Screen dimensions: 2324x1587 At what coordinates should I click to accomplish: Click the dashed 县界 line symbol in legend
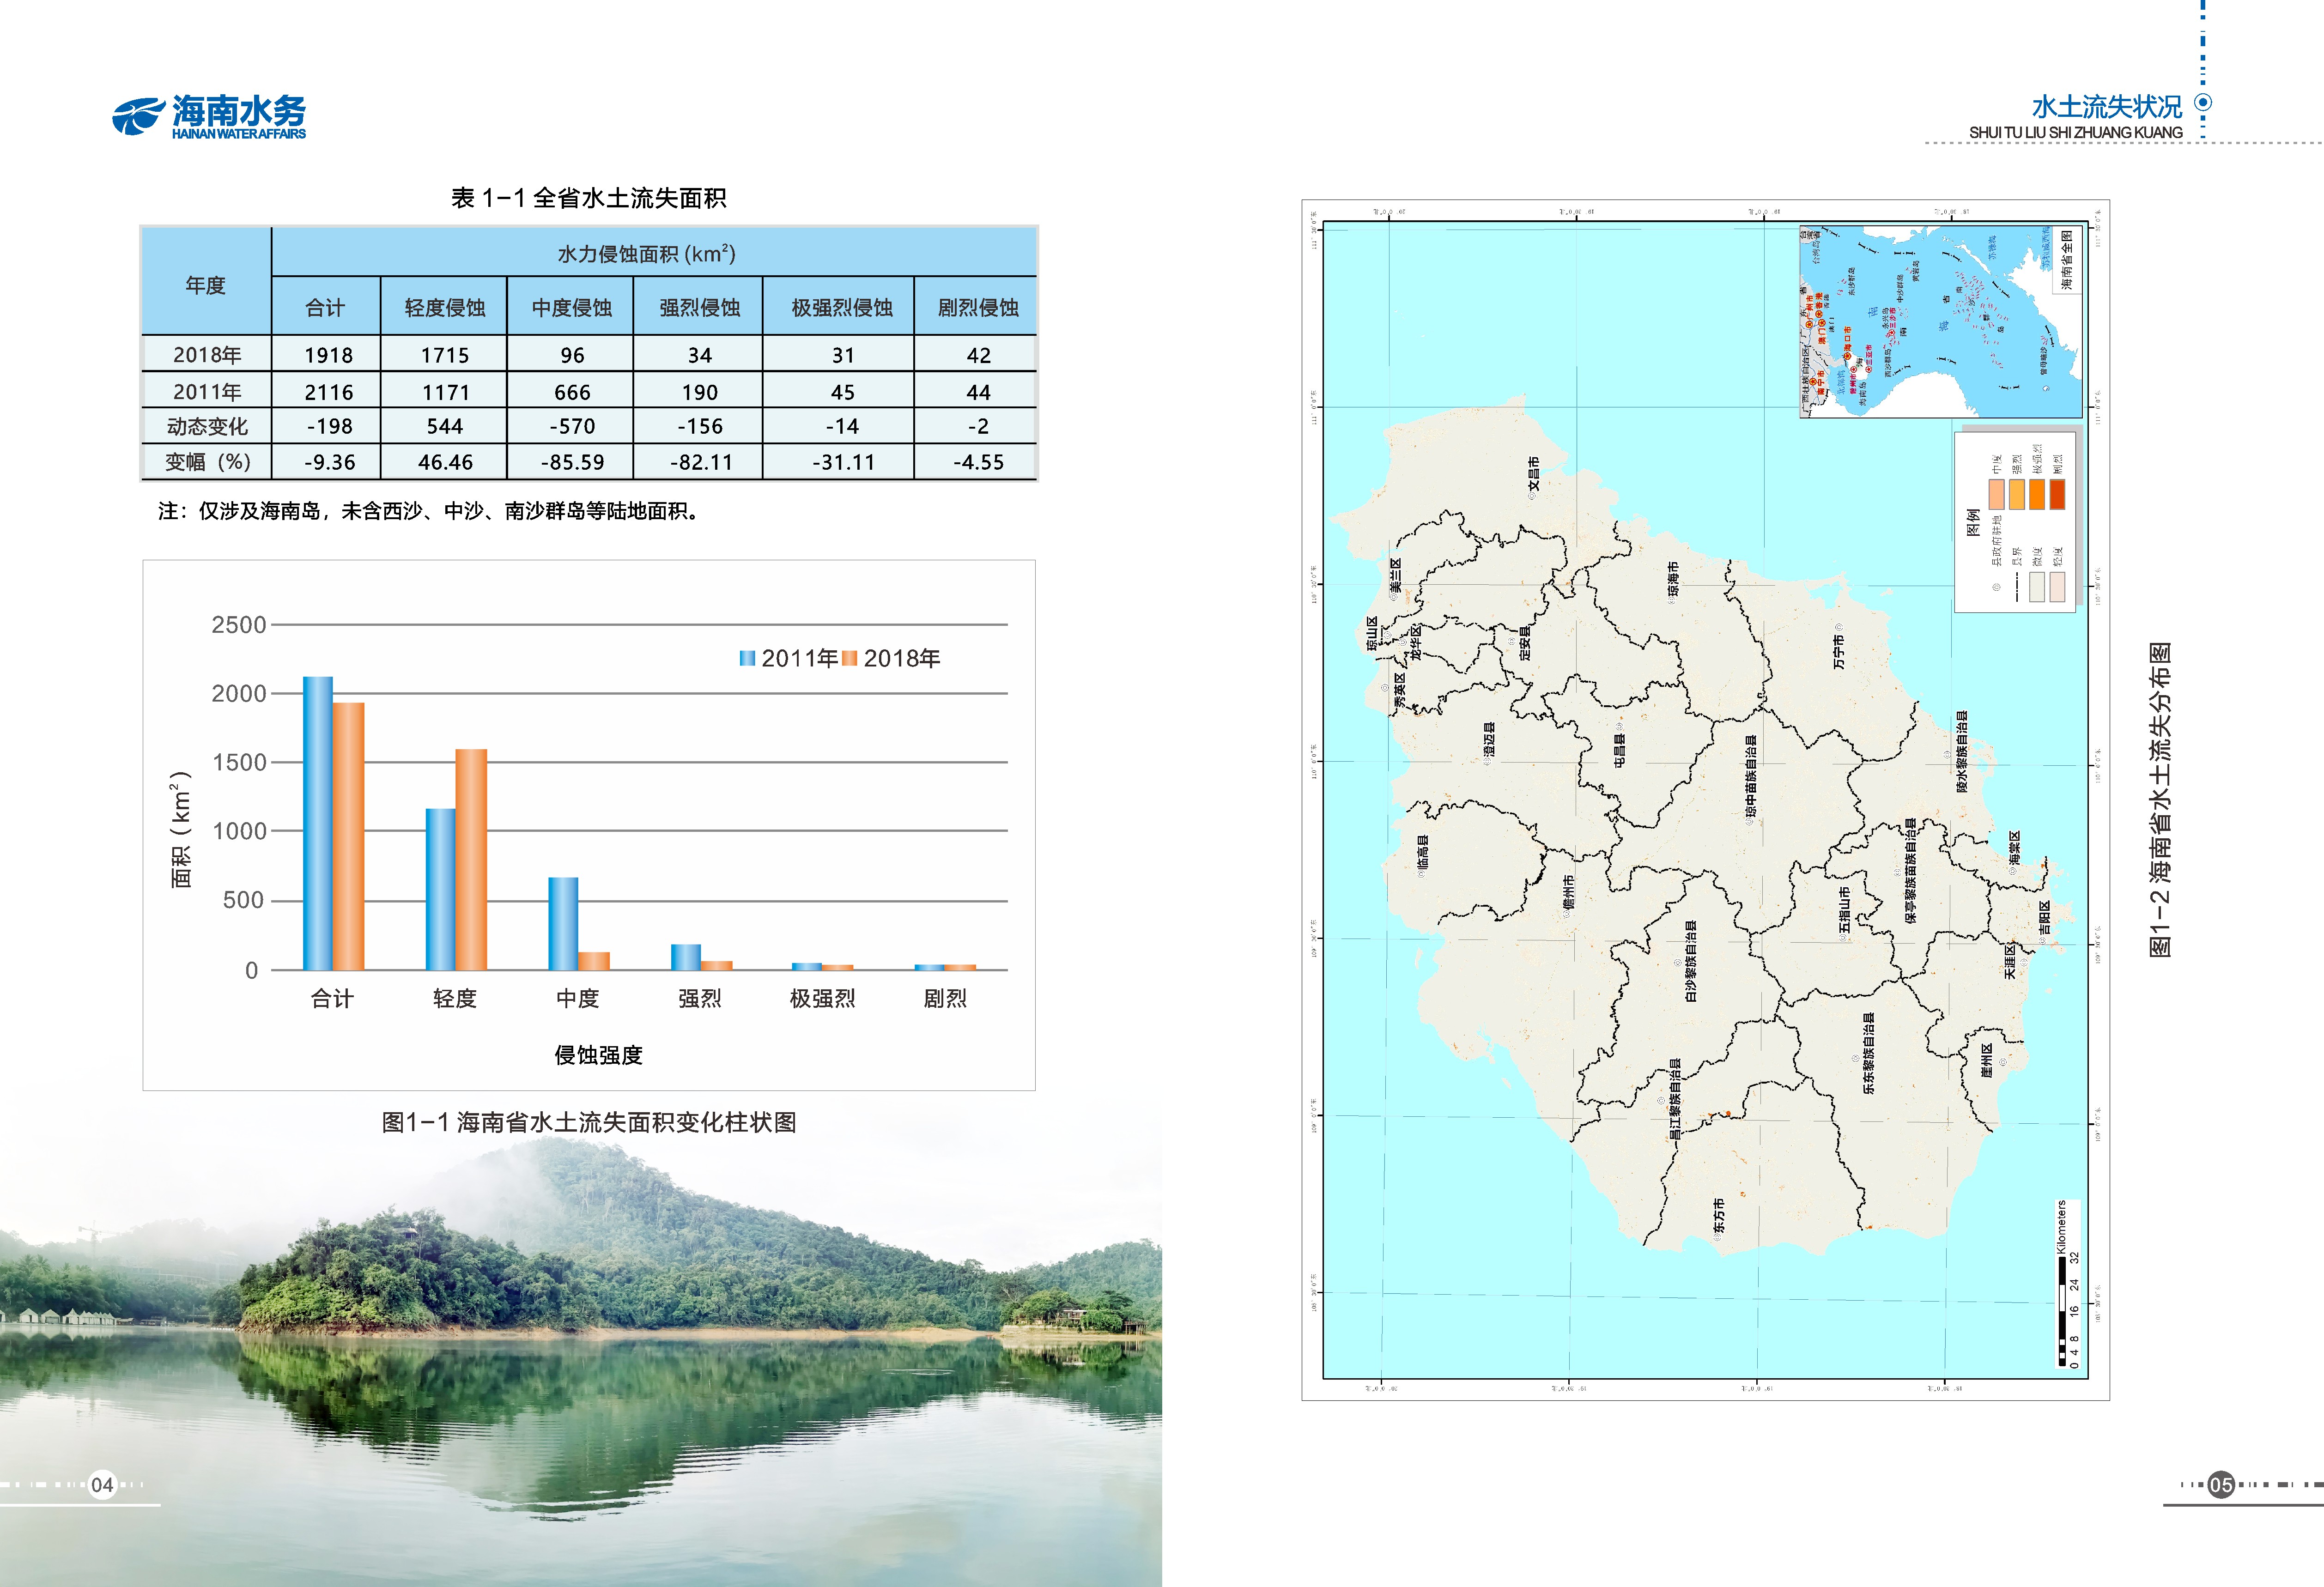click(2017, 587)
